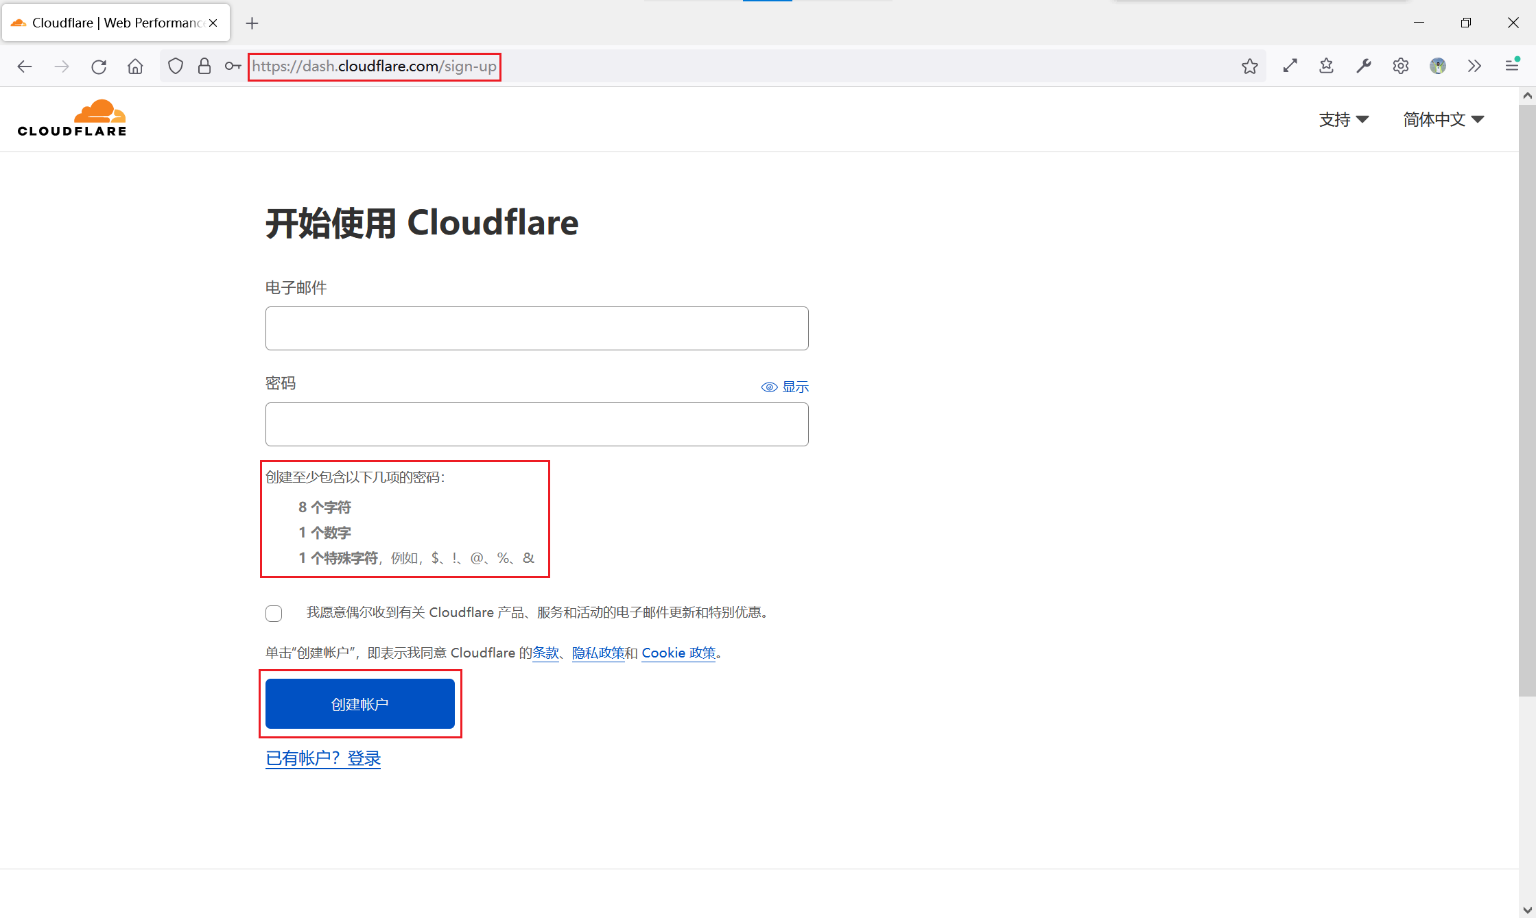Click the 创建帐户 create account button
Image resolution: width=1536 pixels, height=918 pixels.
click(359, 704)
